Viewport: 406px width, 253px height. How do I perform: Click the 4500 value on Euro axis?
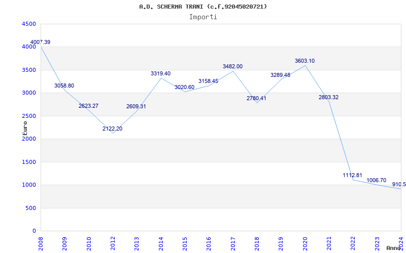coord(29,24)
